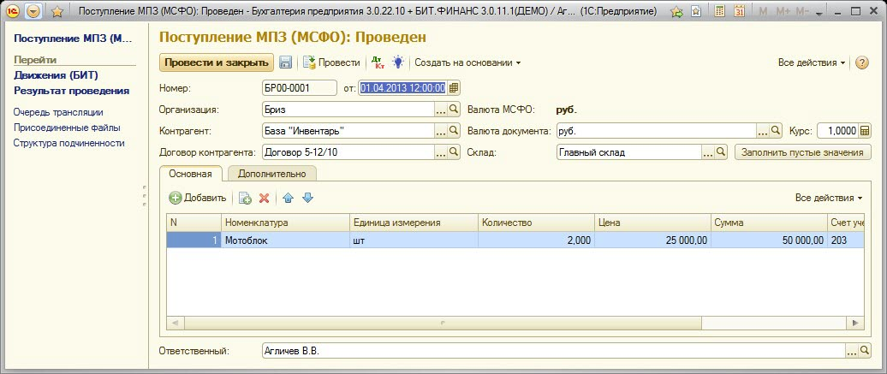Viewport: 887px width, 374px height.
Task: Open the date picker calendar icon
Action: [454, 87]
